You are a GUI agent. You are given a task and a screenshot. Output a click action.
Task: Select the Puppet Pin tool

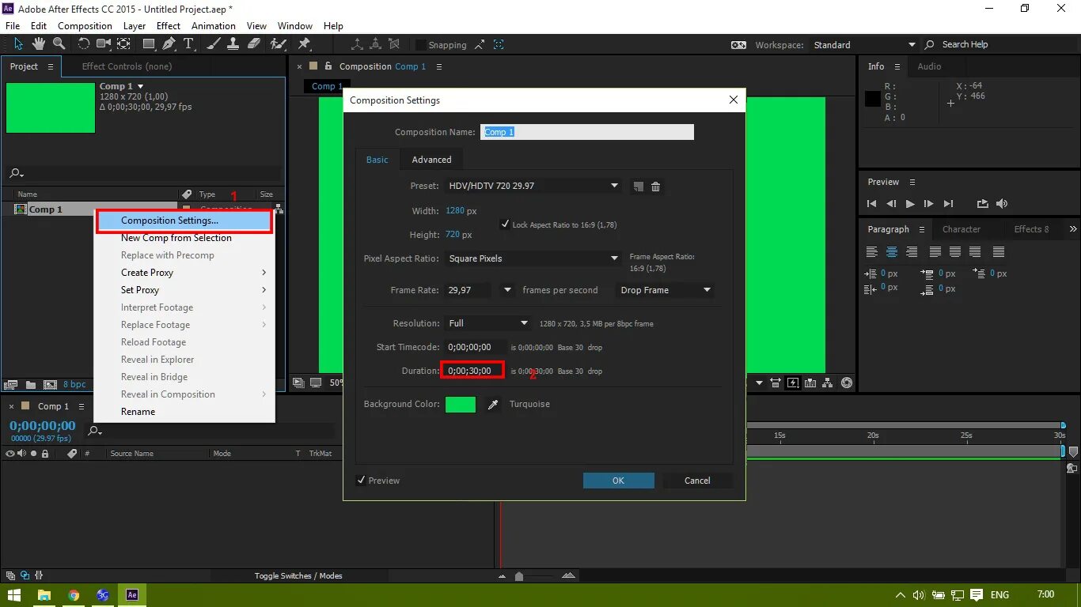(x=304, y=44)
